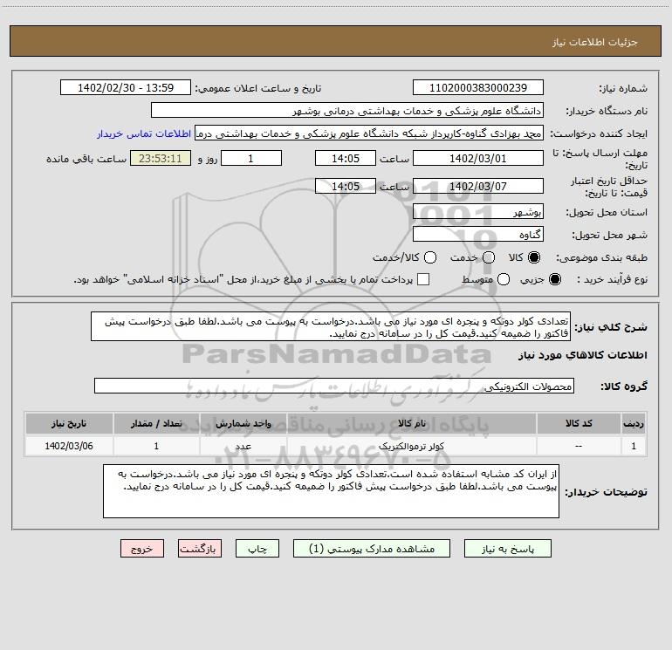The image size is (672, 650).
Task: Click the واحد شمارش column header
Action: point(243,423)
